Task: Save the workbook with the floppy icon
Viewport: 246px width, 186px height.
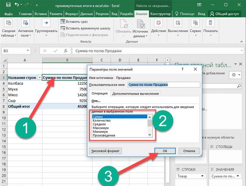Action: tap(8, 5)
